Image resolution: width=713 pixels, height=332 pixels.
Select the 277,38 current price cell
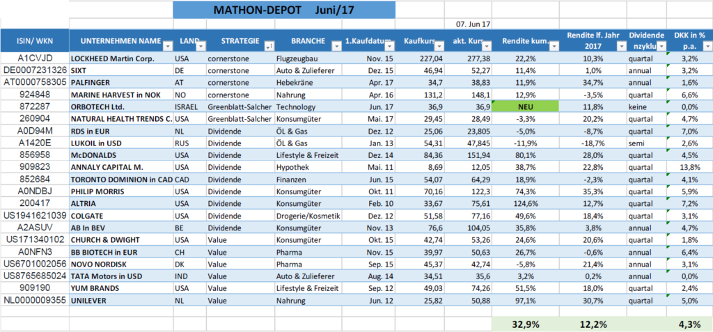[468, 58]
